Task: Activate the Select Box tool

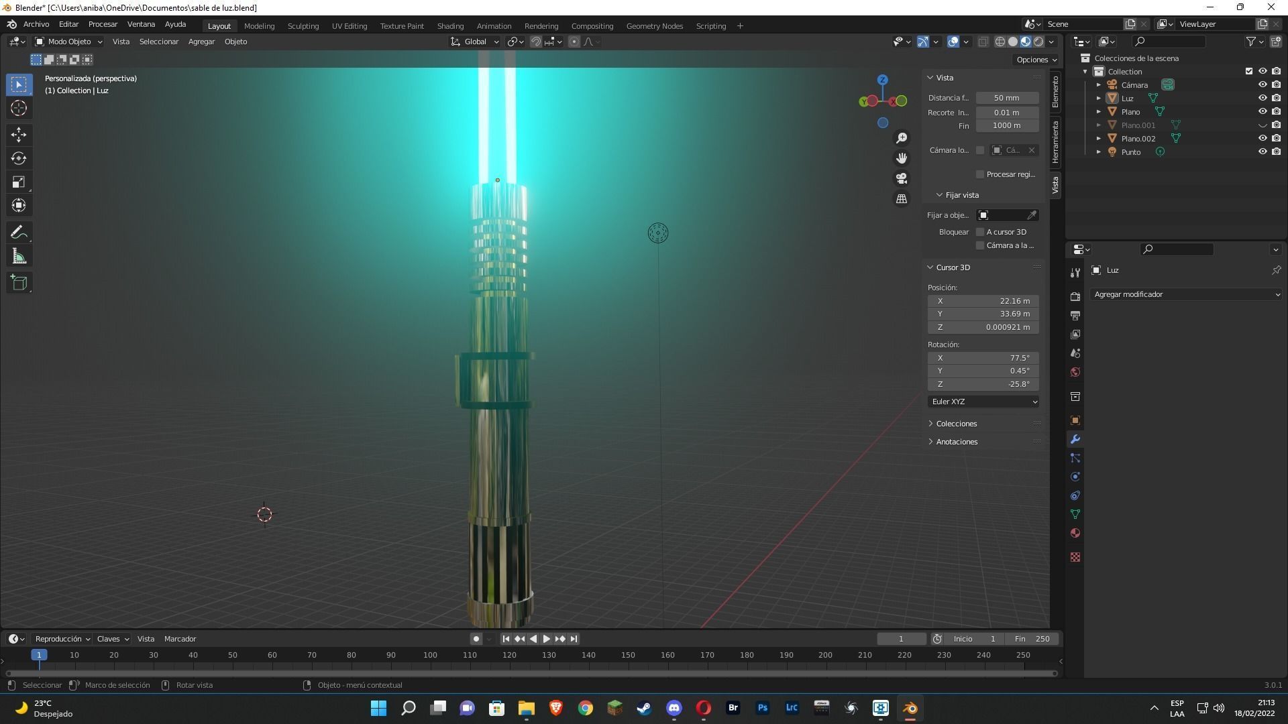Action: point(19,84)
